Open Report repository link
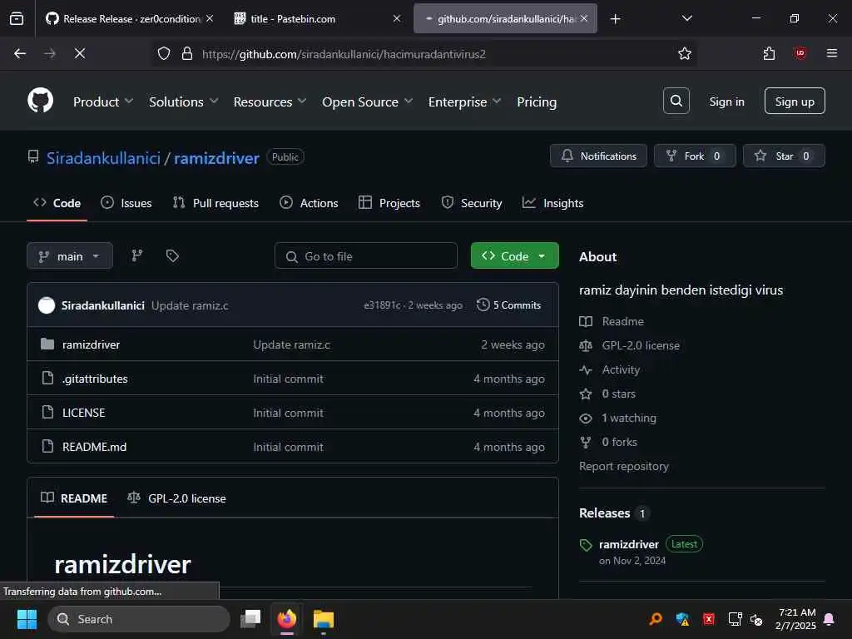 coord(624,466)
